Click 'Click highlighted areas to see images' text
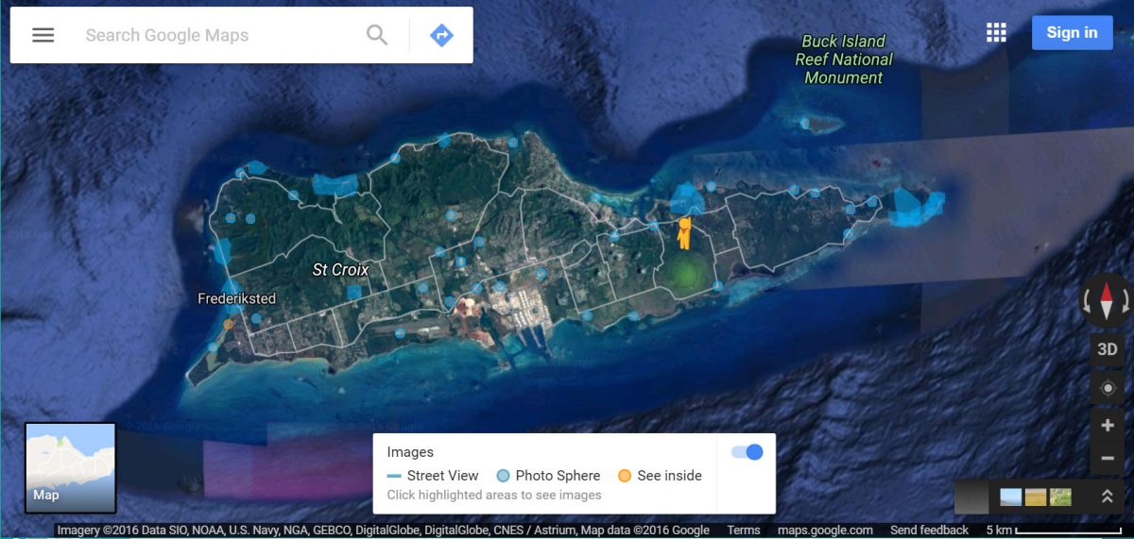Screen dimensions: 1134x539 click(493, 495)
